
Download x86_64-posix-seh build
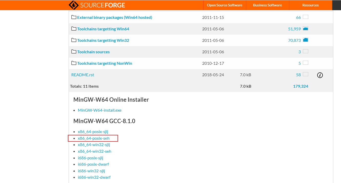coord(94,138)
